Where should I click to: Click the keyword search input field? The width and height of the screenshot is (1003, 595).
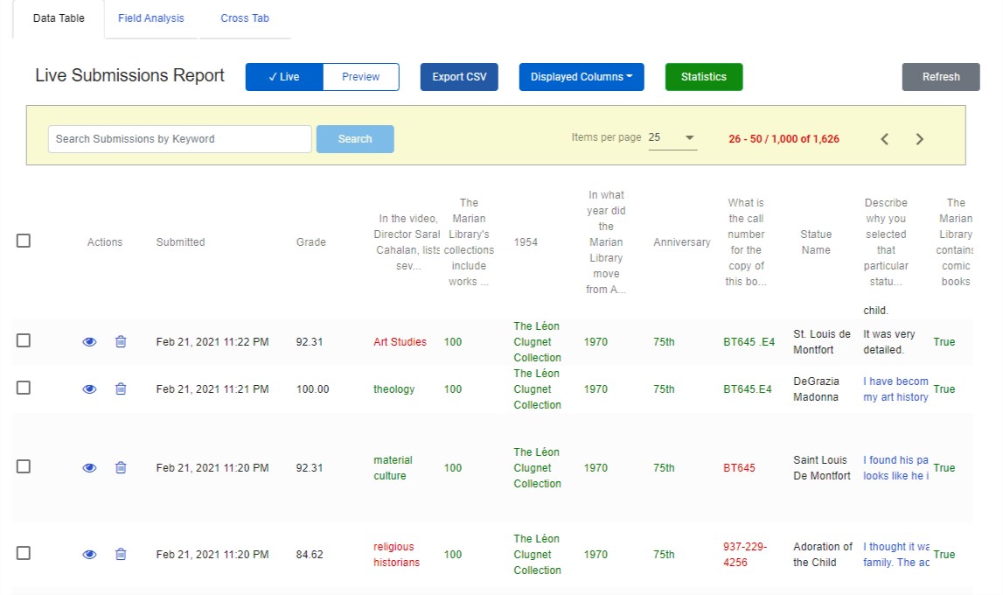179,138
